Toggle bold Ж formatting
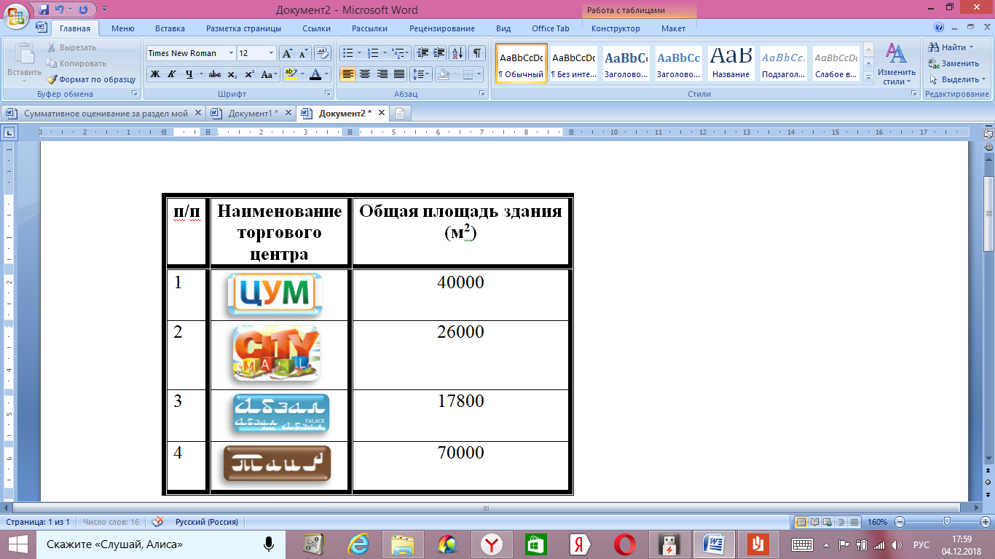The height and width of the screenshot is (559, 995). tap(155, 74)
